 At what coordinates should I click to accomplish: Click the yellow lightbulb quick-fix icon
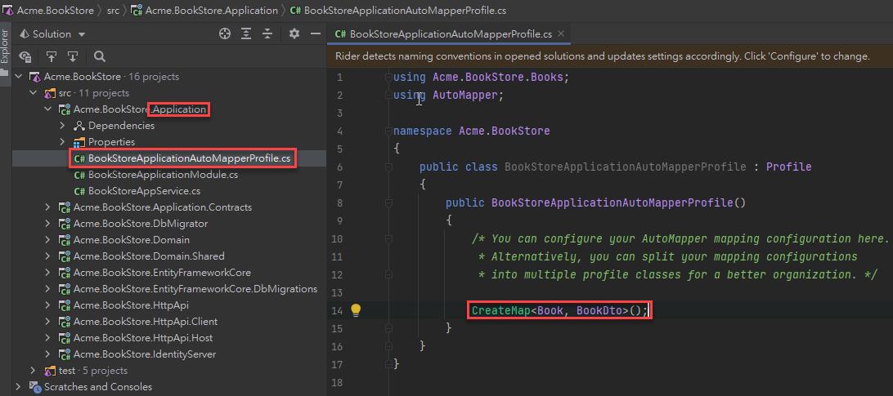[x=356, y=310]
